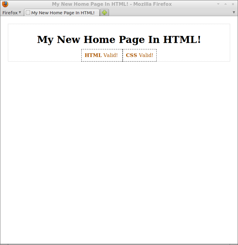The height and width of the screenshot is (245, 238).
Task: Minimize the Firefox window
Action: coord(218,4)
